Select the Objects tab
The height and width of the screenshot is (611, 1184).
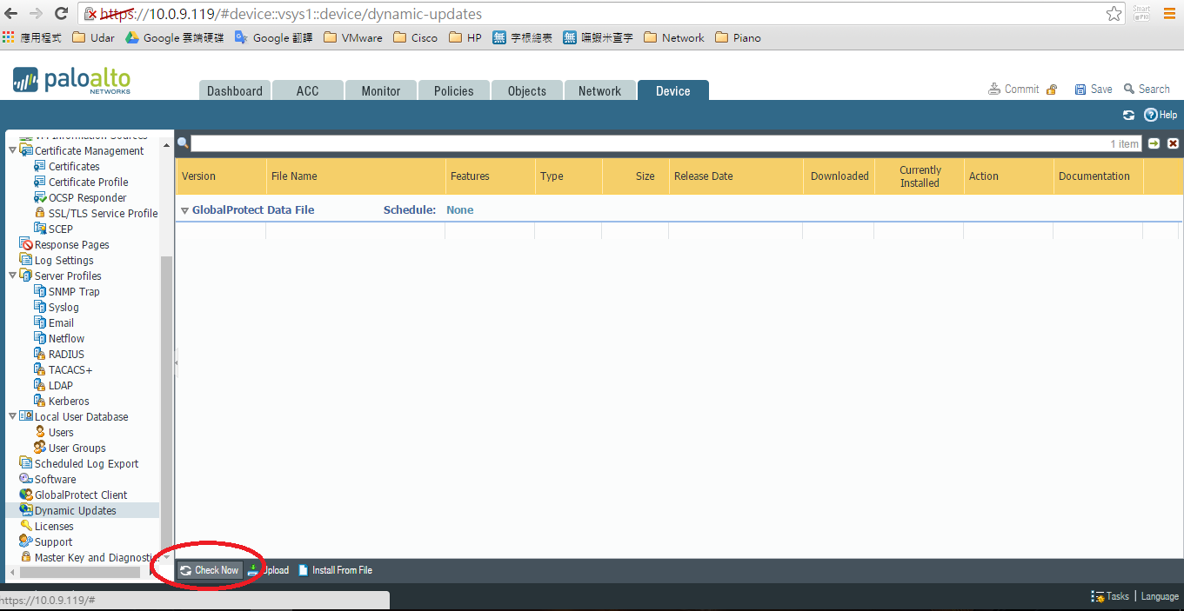click(527, 90)
